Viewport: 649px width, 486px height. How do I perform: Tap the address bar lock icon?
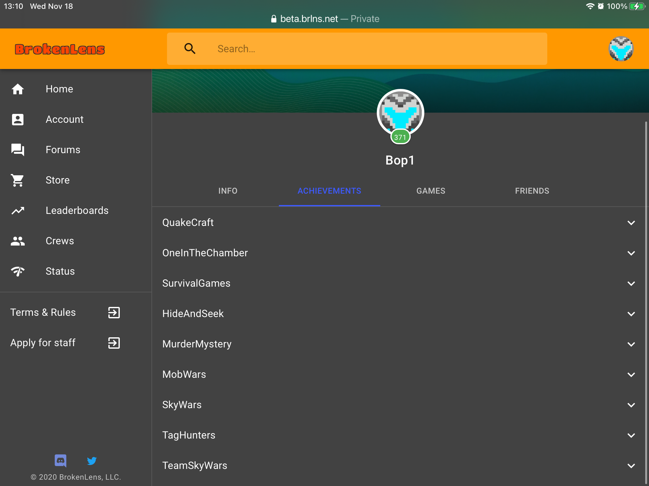pyautogui.click(x=274, y=19)
